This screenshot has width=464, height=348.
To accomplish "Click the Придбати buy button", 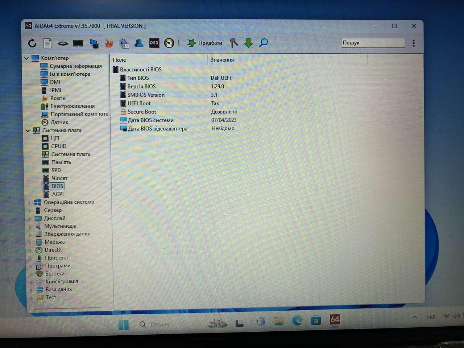I will [x=204, y=43].
